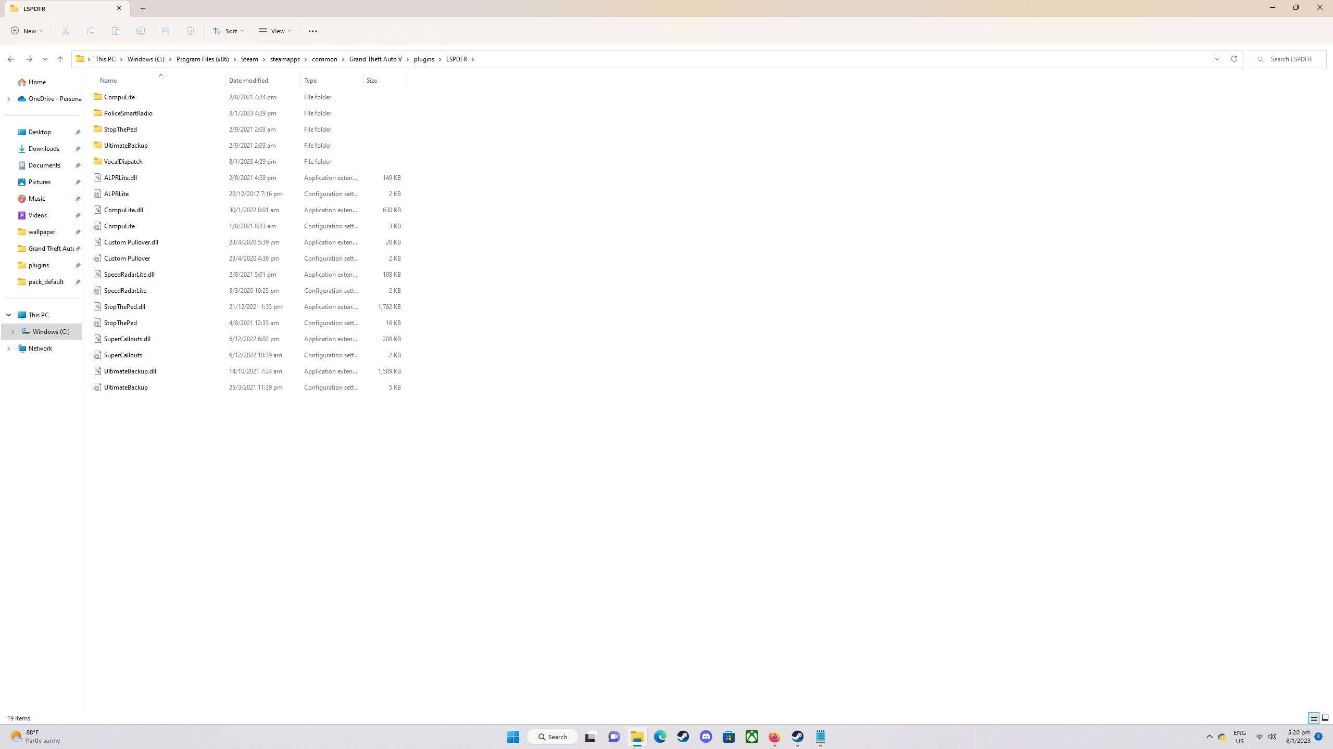Collapse the This PC tree node
This screenshot has width=1333, height=749.
8,315
